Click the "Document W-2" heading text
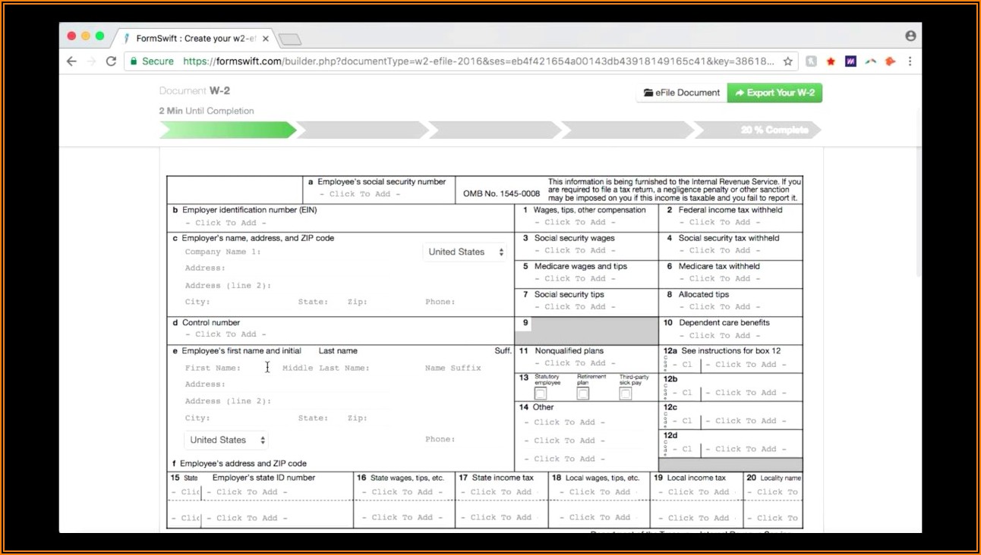Image resolution: width=981 pixels, height=555 pixels. [194, 91]
